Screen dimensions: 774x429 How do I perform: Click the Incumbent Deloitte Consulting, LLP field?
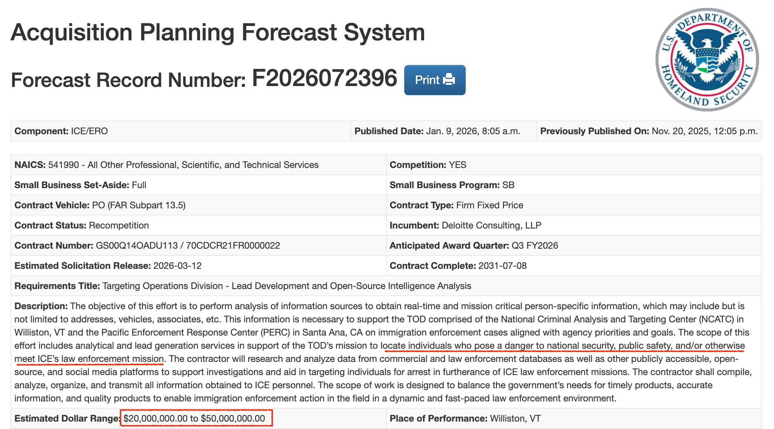click(465, 225)
